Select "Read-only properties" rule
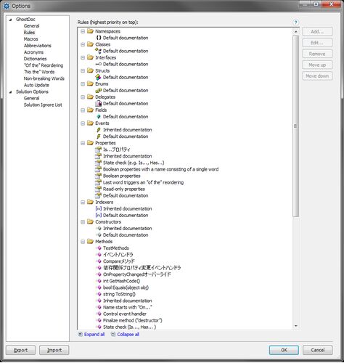 pyautogui.click(x=124, y=189)
